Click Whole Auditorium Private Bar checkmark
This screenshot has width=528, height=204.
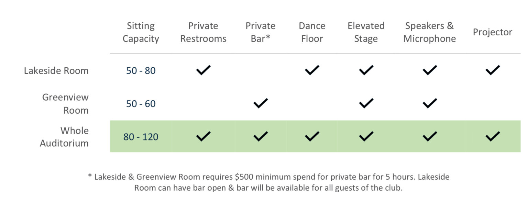click(x=261, y=137)
